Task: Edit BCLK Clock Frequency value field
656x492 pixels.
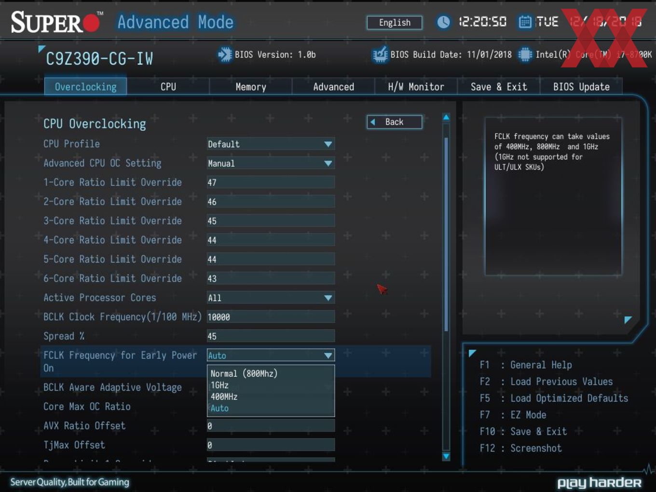Action: [271, 317]
